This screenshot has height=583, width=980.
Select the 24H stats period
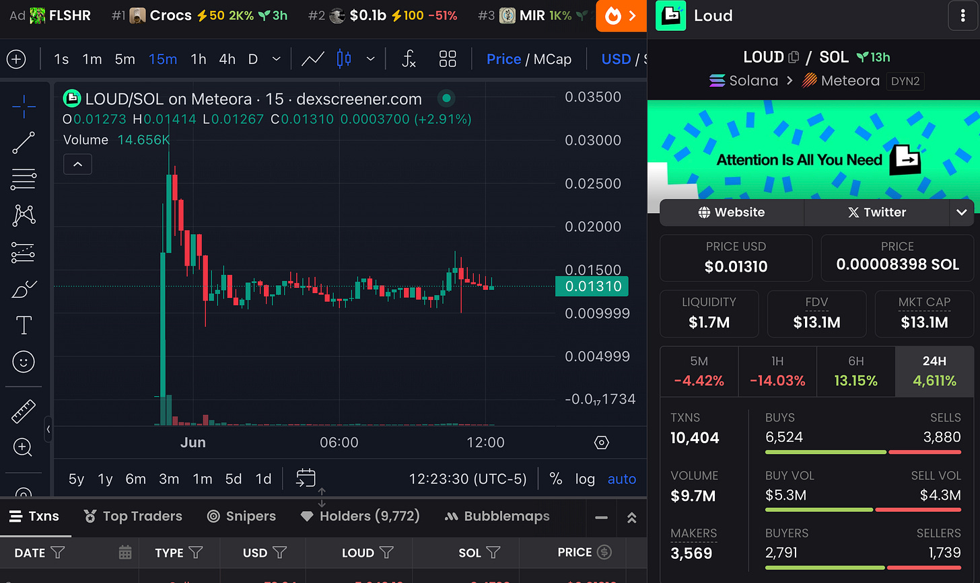click(x=934, y=371)
